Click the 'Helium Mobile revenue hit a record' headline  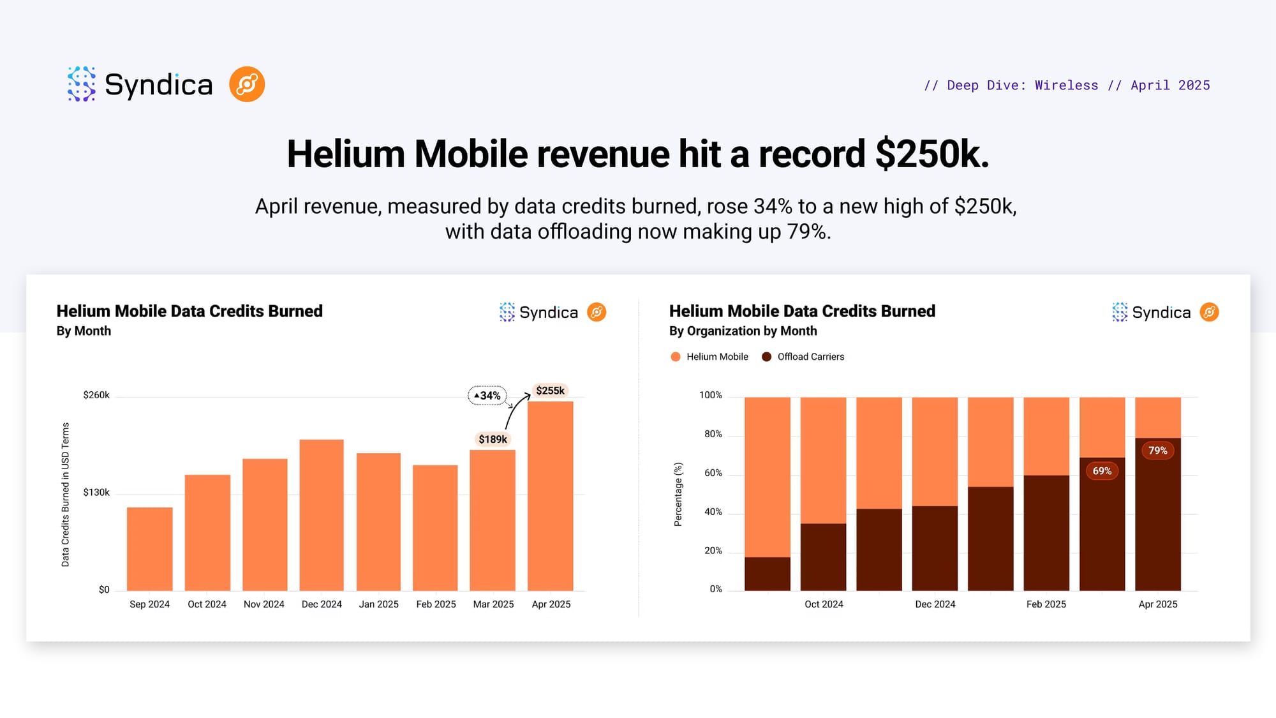pyautogui.click(x=637, y=154)
